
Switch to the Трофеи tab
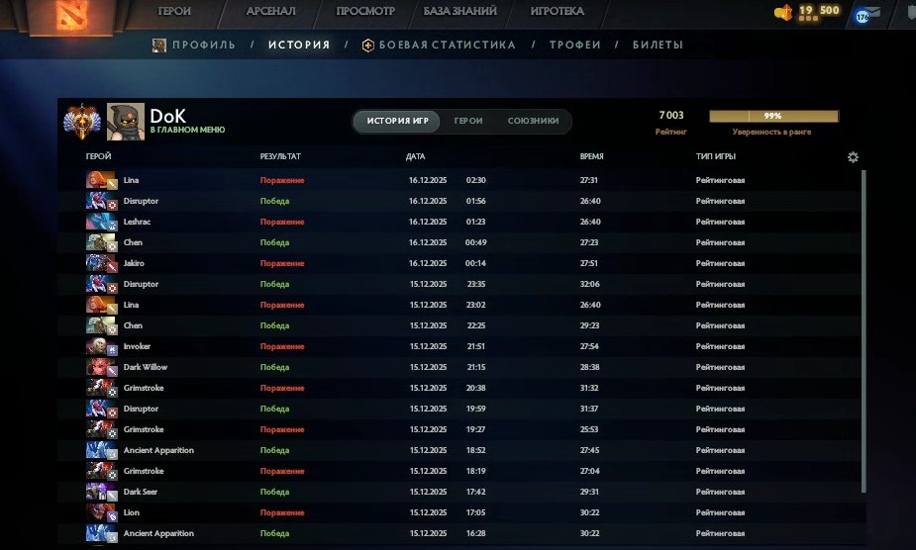pos(574,45)
